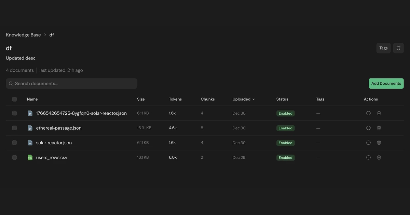410x215 pixels.
Task: Click the 16.31 KB size value
Action: coord(144,128)
